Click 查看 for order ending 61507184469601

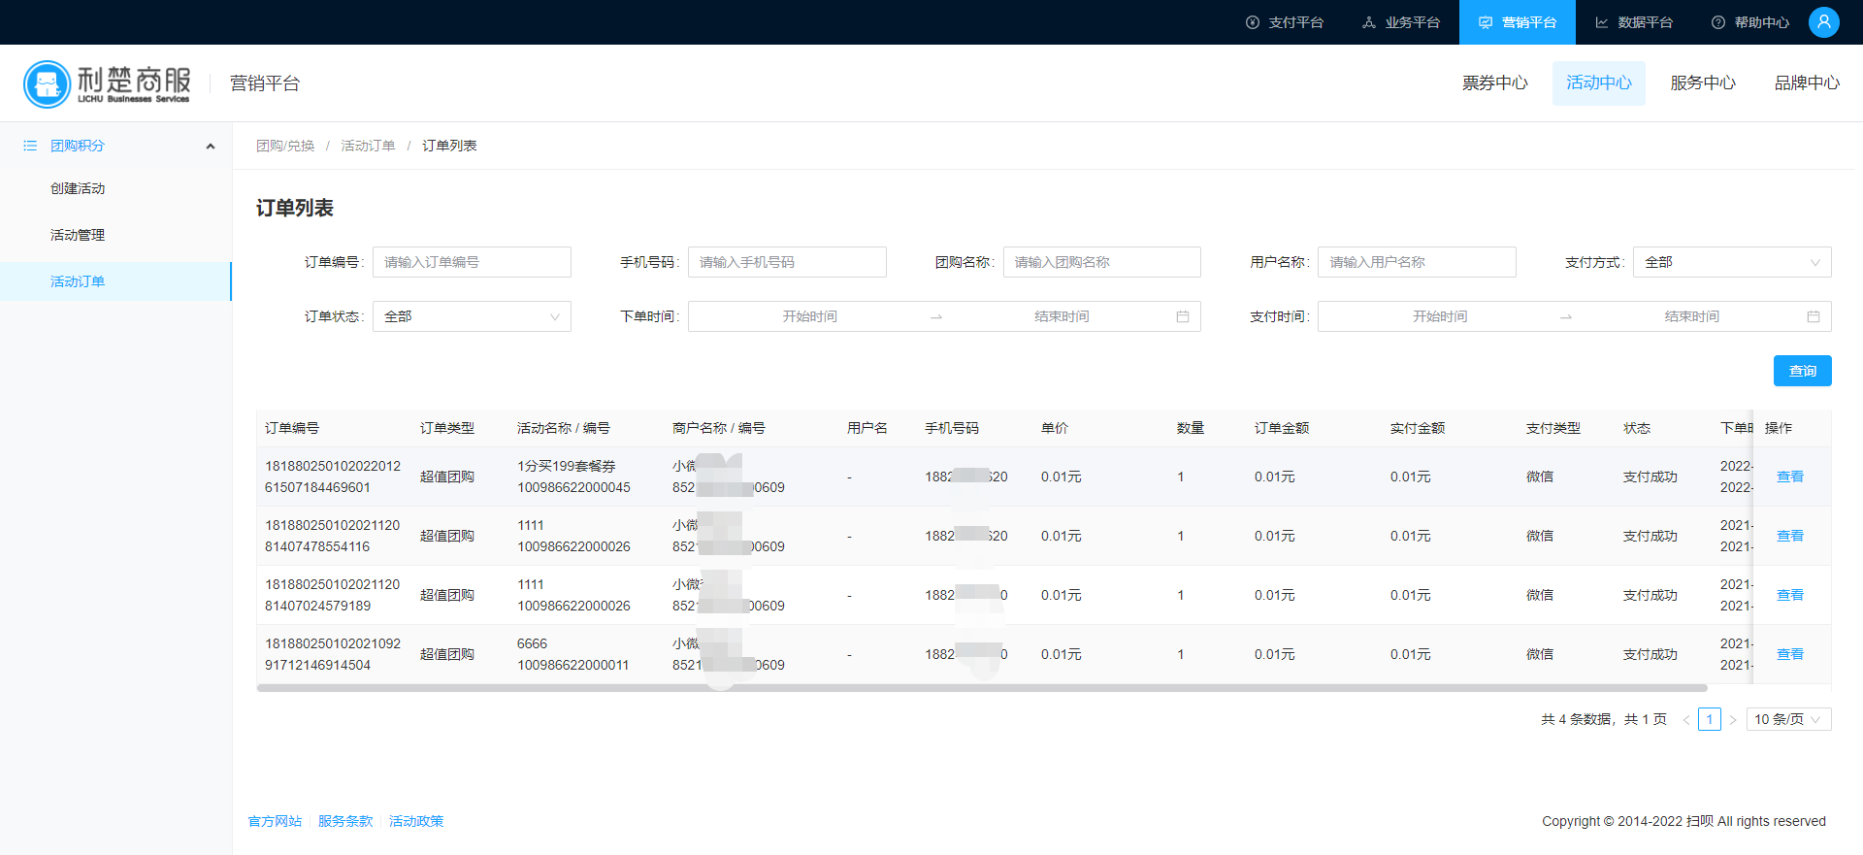[1789, 477]
